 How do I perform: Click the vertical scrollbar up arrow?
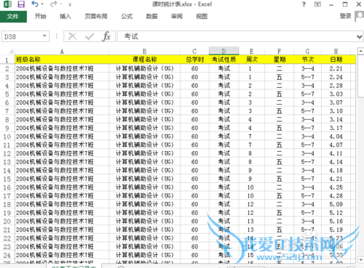pos(360,51)
